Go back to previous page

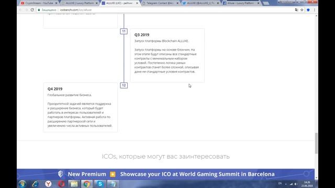tap(20, 10)
